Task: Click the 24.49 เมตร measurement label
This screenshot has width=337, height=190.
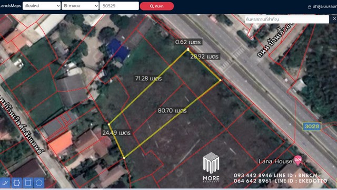Action: coord(116,132)
